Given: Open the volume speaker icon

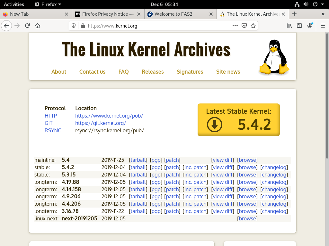Looking at the screenshot, I should [306, 4].
